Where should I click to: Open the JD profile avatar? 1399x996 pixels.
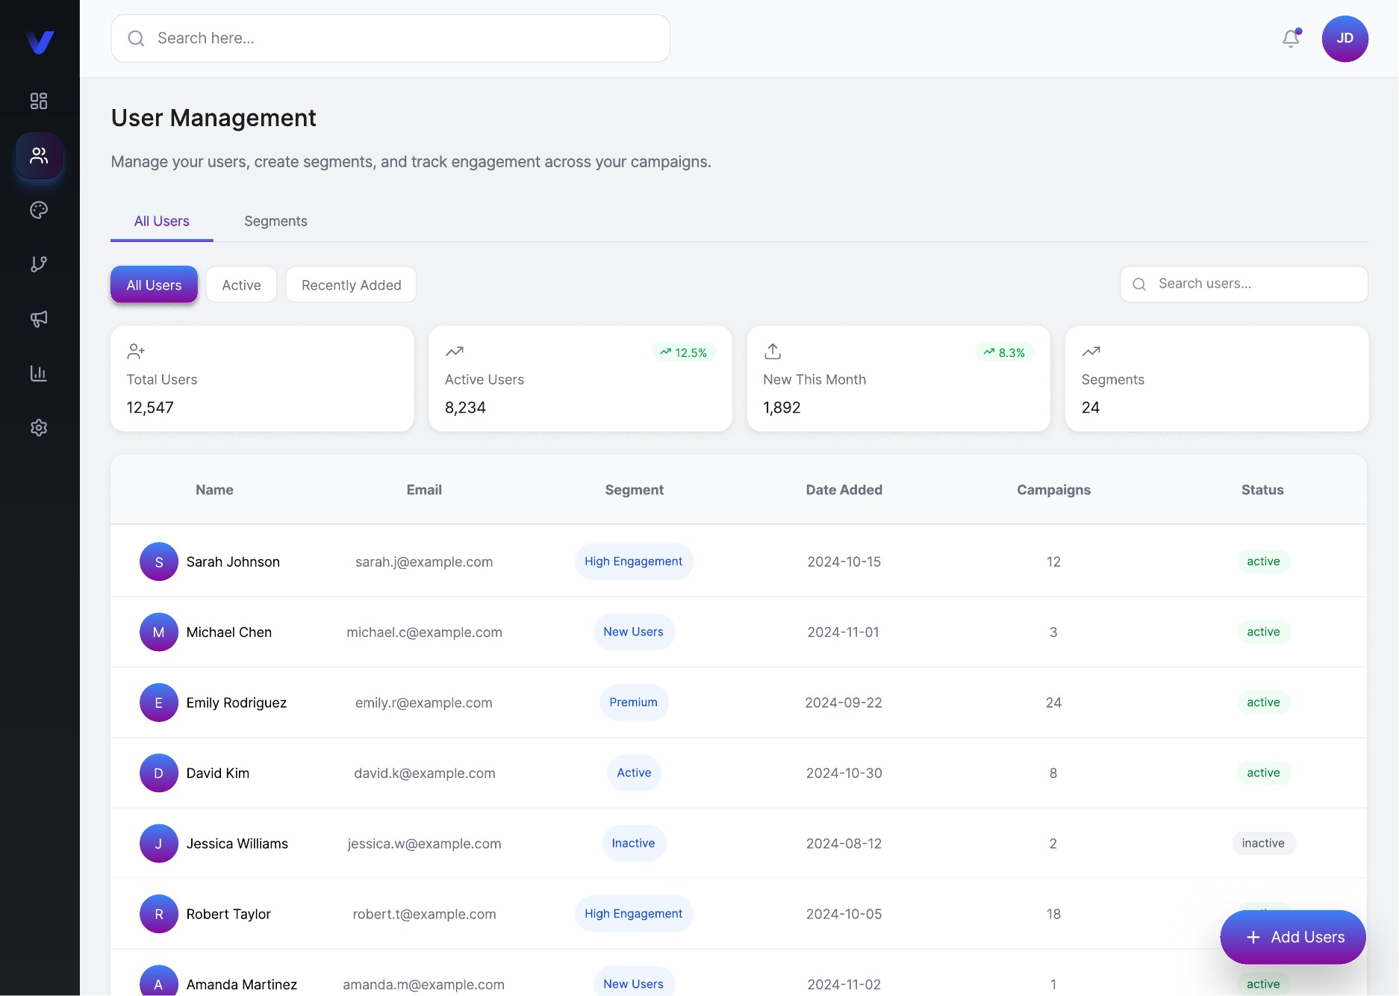[1345, 38]
